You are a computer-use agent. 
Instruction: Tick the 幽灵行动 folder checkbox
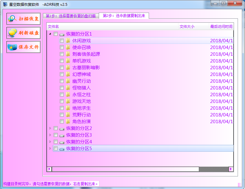point(62,81)
